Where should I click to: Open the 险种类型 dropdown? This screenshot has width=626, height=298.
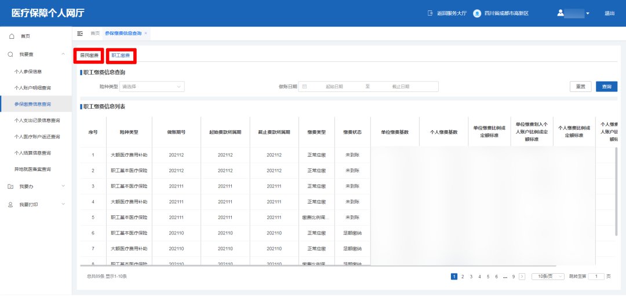pos(152,87)
